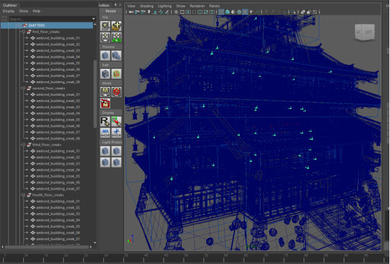Click the left Light Probes cube icon
This screenshot has height=264, width=390.
point(105,150)
